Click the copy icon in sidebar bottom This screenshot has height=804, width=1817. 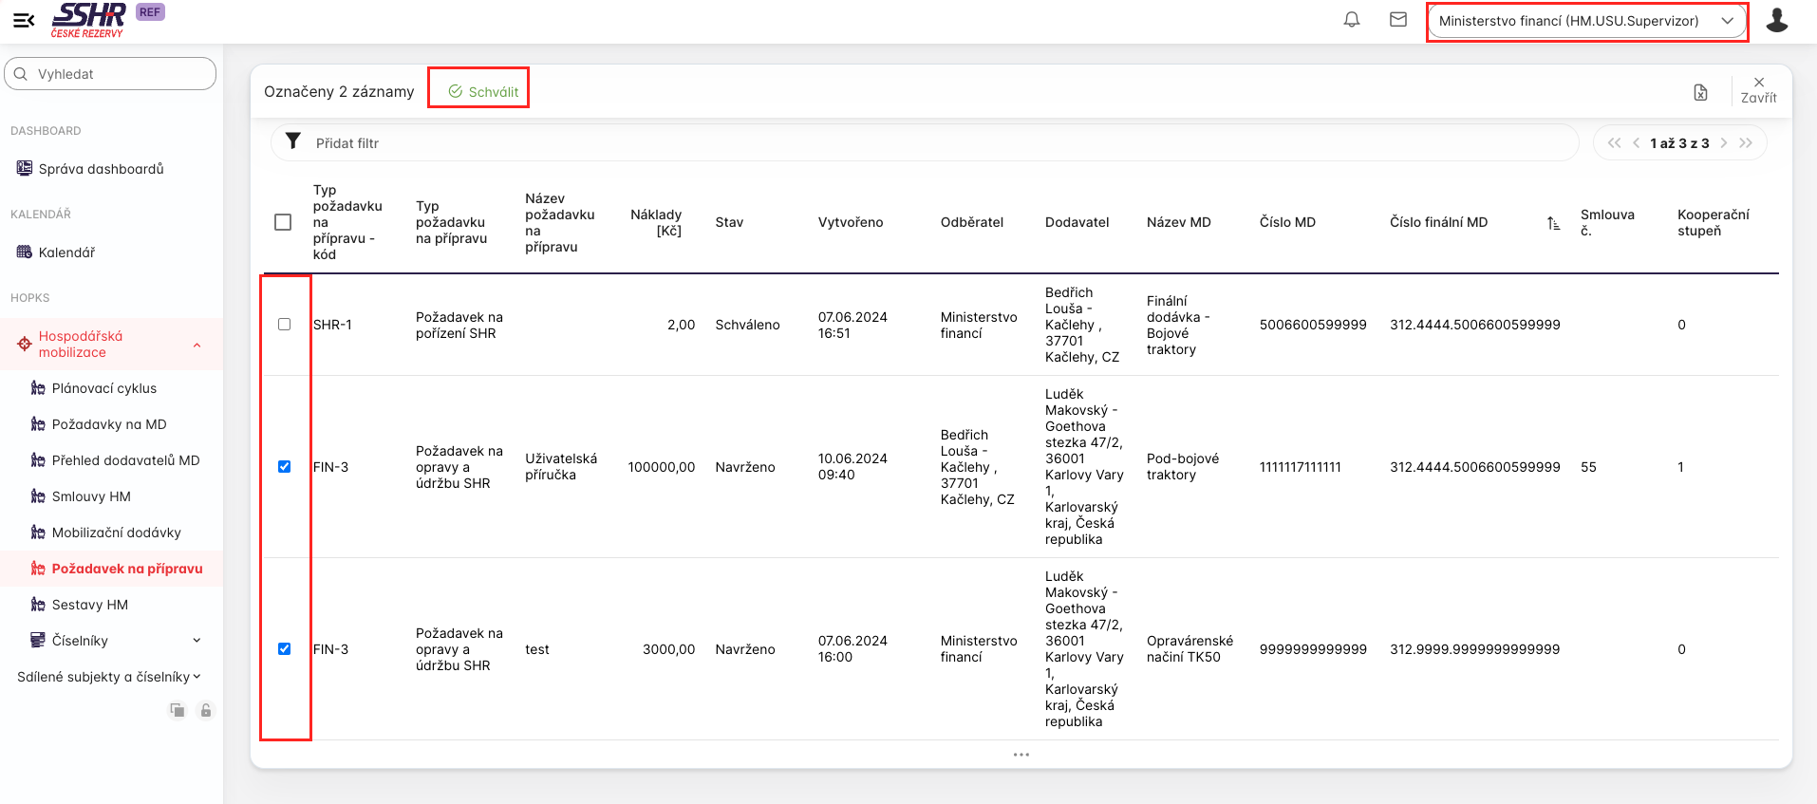click(x=178, y=710)
